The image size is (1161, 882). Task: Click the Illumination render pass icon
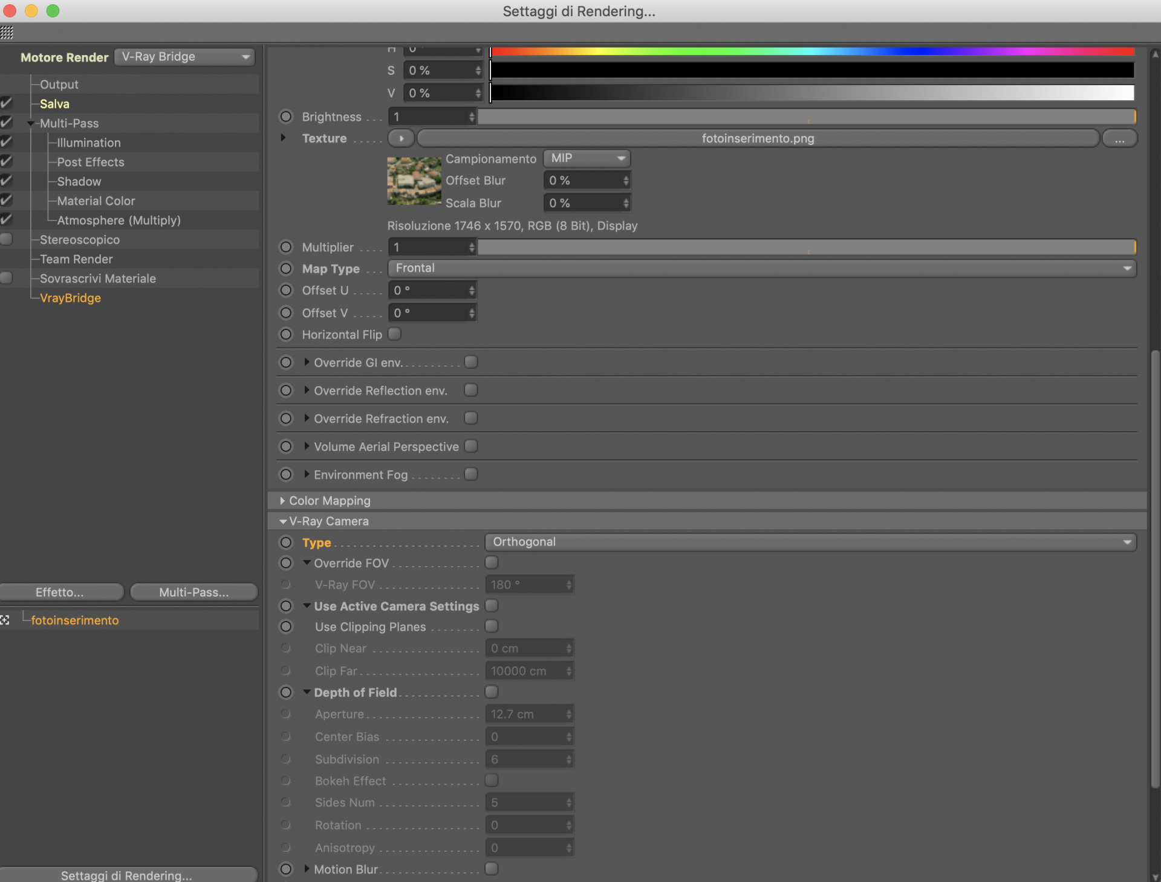(7, 142)
